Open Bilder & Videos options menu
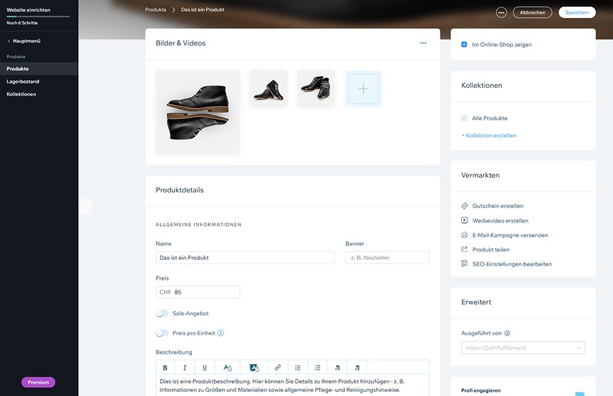 coord(423,43)
